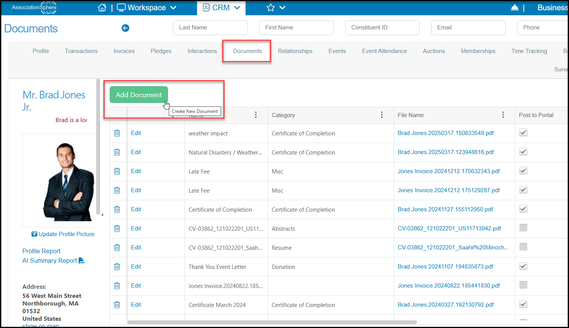Image resolution: width=569 pixels, height=328 pixels.
Task: Open File Name column options menu
Action: 503,115
